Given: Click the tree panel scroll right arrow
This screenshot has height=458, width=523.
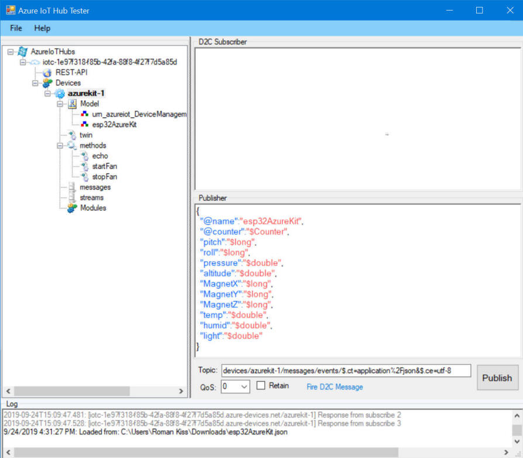Looking at the screenshot, I should click(181, 391).
